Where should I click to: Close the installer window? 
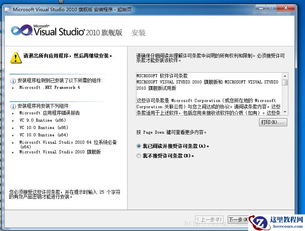pos(286,8)
